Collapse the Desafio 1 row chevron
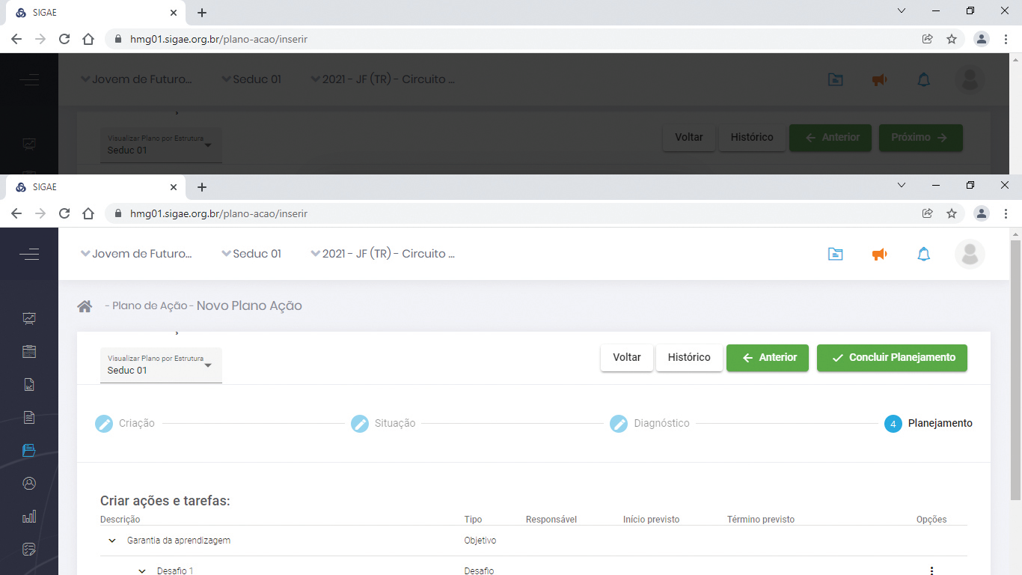1022x575 pixels. click(142, 571)
